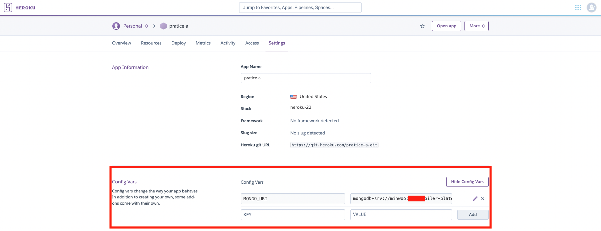Click the App Name input field
601x231 pixels.
(306, 78)
